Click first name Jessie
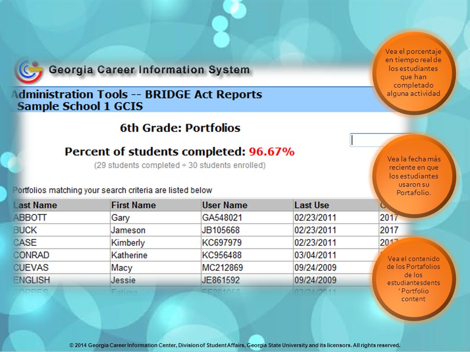Image resolution: width=470 pixels, height=352 pixels. [123, 280]
